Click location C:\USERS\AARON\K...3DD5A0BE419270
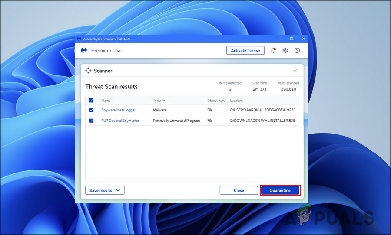This screenshot has width=391, height=235. click(x=262, y=110)
